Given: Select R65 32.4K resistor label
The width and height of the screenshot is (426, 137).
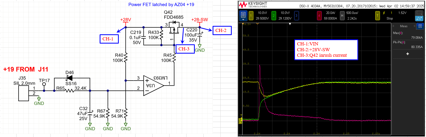Looking at the screenshot, I should point(71,88).
